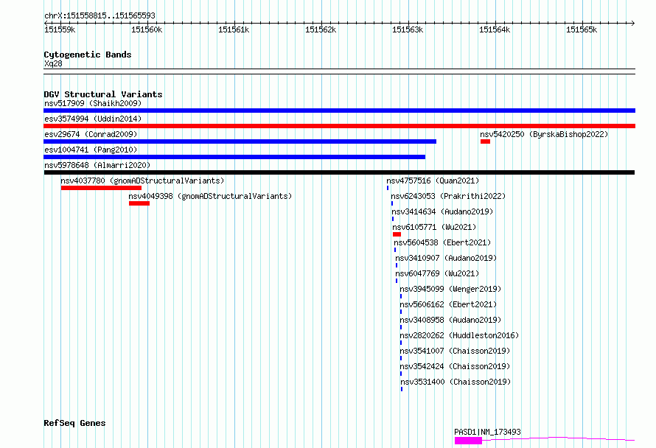Click the 151560k ruler position

(147, 29)
